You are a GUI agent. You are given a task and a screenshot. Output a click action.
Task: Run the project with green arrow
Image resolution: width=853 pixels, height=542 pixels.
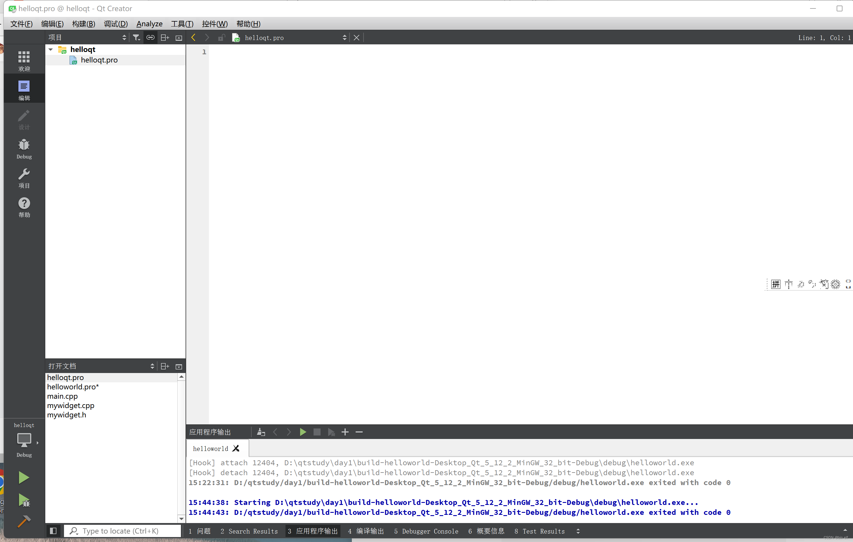click(x=24, y=477)
